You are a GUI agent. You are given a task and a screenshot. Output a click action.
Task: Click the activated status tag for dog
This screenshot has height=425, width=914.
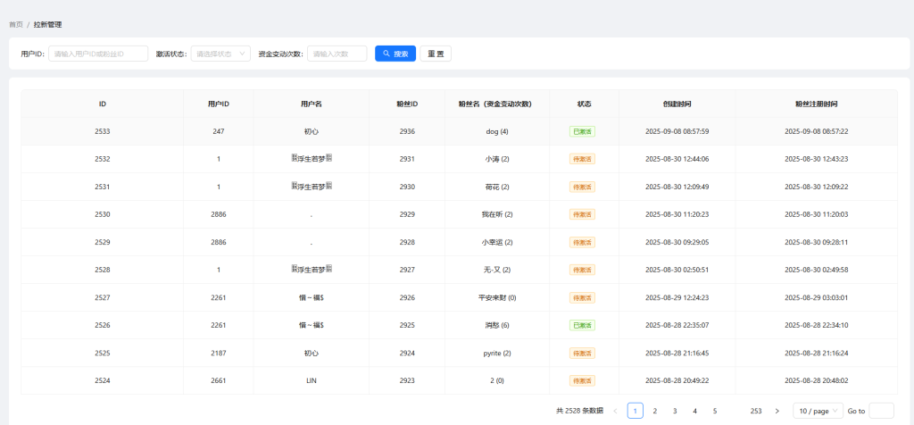(x=582, y=131)
